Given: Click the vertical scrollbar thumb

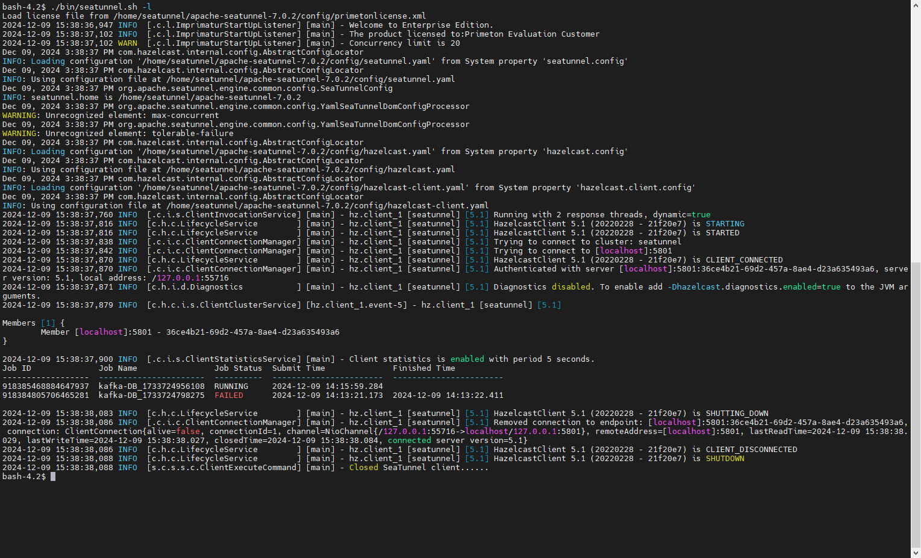Looking at the screenshot, I should (916, 403).
